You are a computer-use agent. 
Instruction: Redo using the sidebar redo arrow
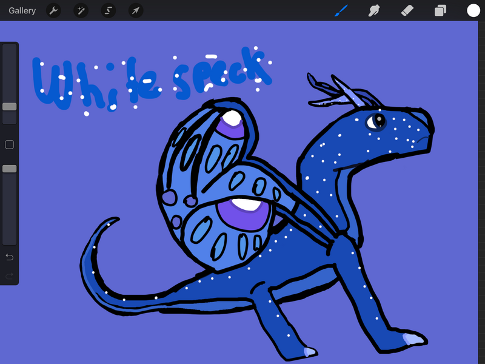[x=10, y=276]
